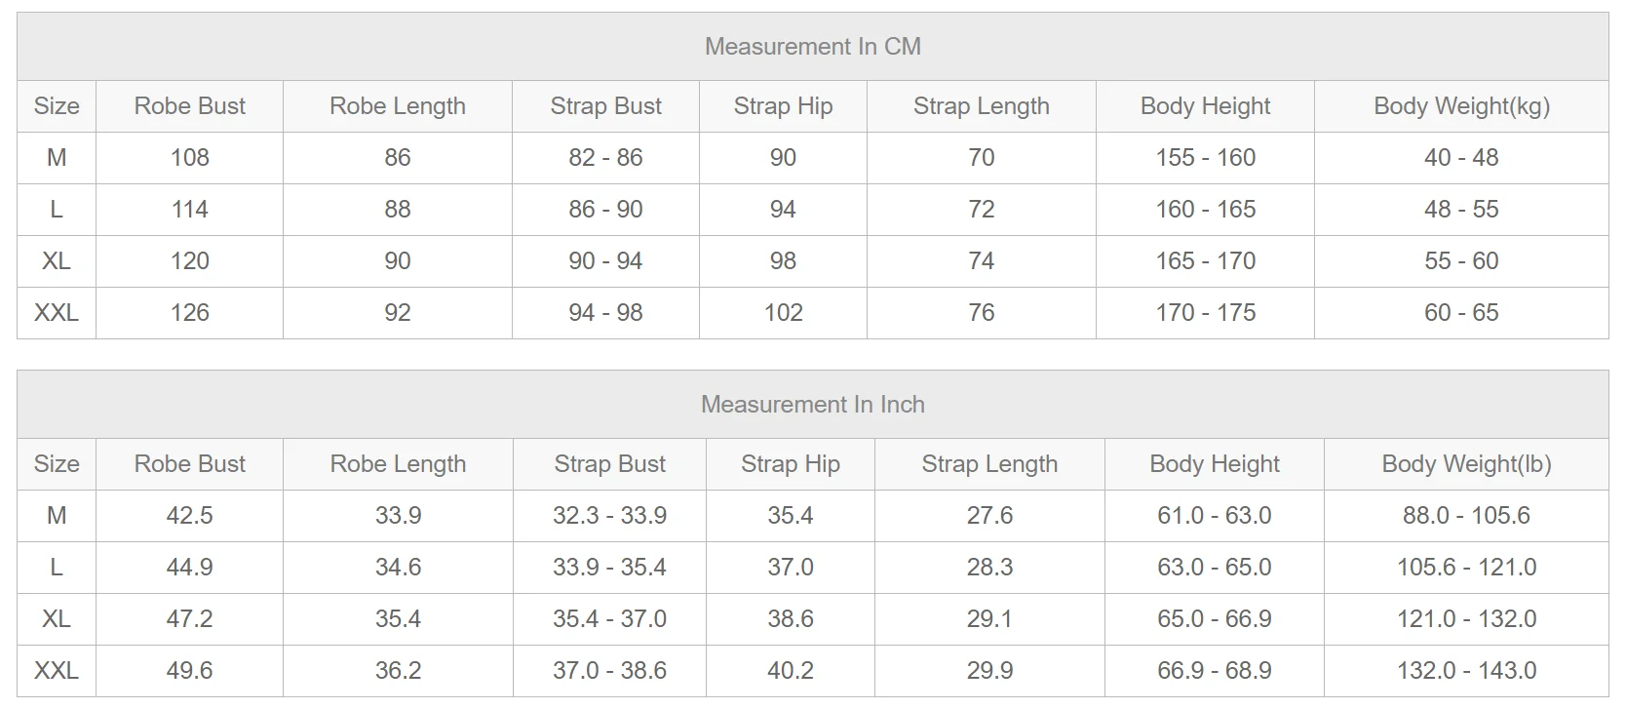Viewport: 1626px width, 709px height.
Task: Select the inch Strap Hip value 40.2
Action: 791,671
